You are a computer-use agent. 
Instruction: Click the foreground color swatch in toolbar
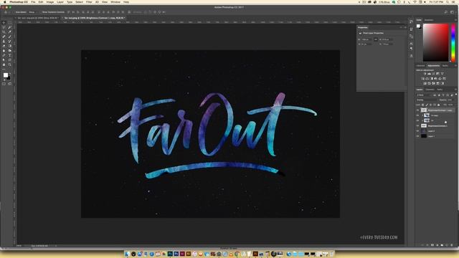click(x=6, y=75)
